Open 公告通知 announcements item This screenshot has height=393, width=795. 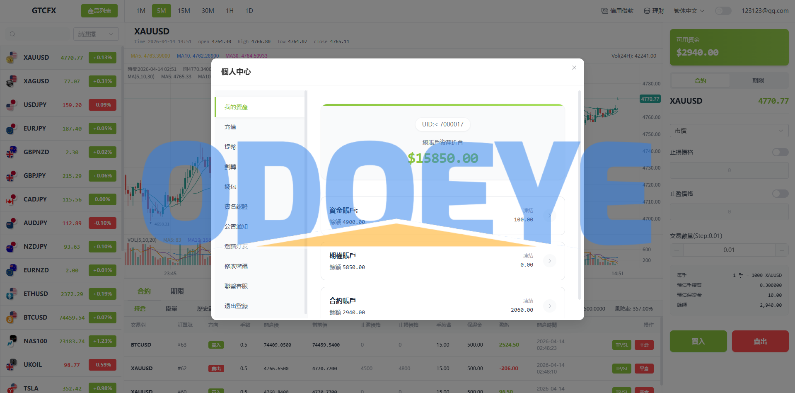coord(259,226)
